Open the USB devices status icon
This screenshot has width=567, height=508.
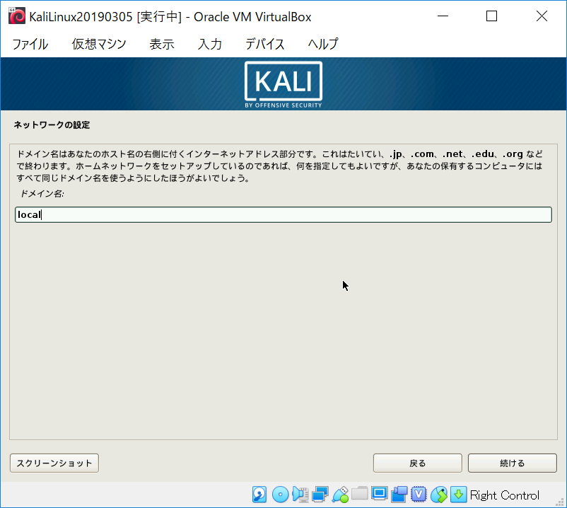[x=340, y=495]
